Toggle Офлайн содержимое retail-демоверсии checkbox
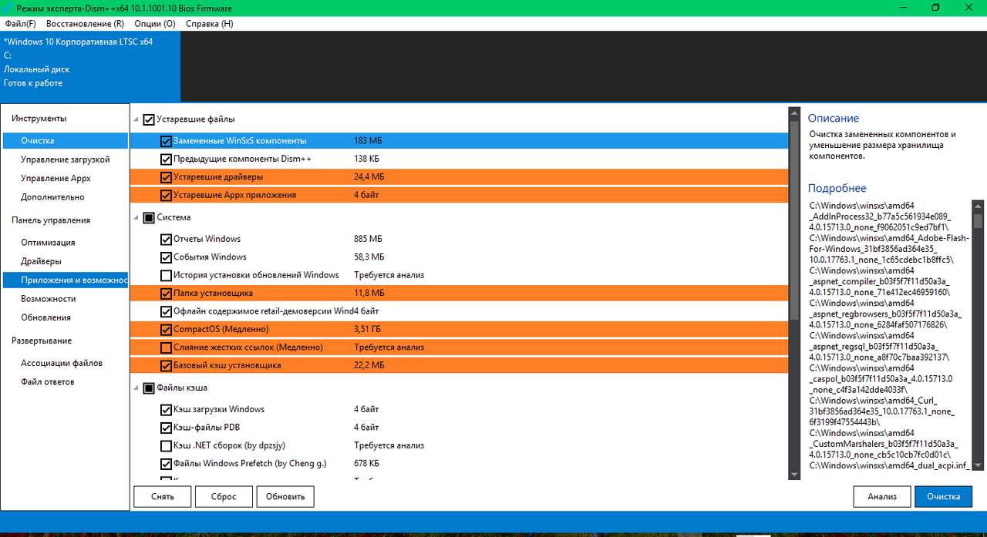This screenshot has height=537, width=987. (166, 311)
